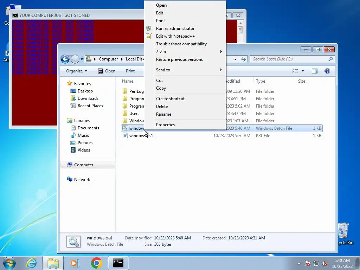Switch to the command prompt taskbar button
The height and width of the screenshot is (270, 360).
point(118,263)
